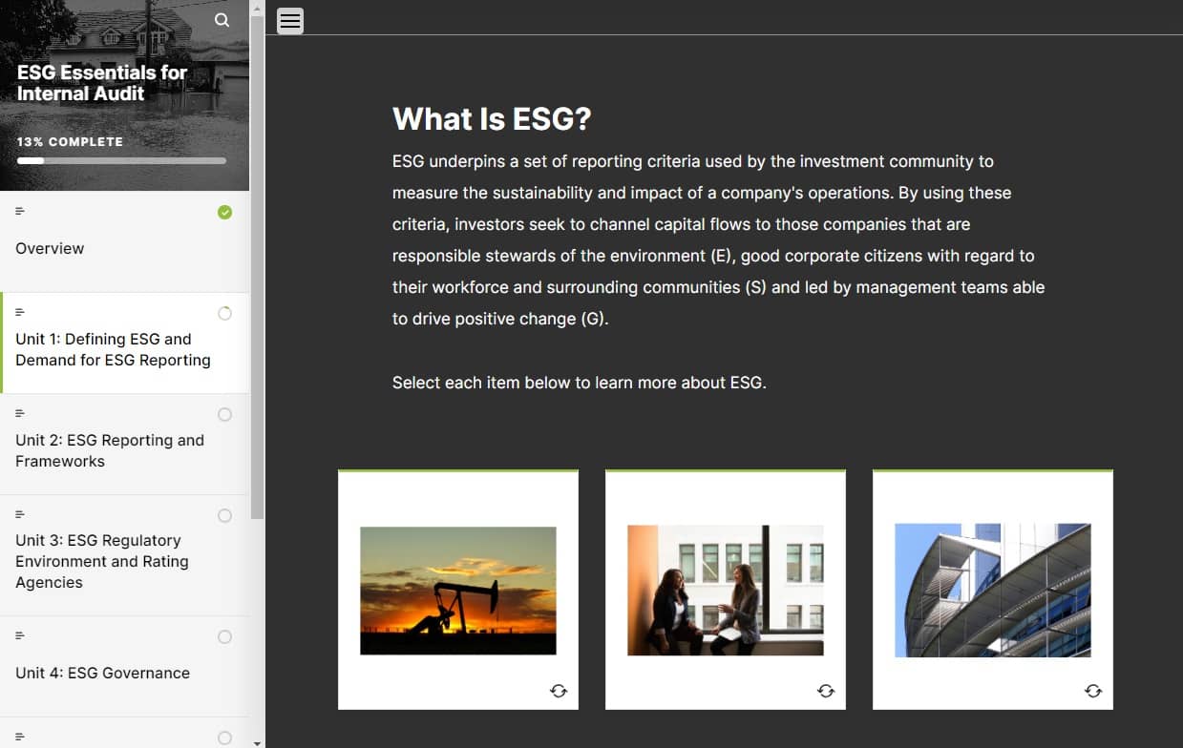Flip the oil pump sunset card using its rotate icon

(559, 691)
